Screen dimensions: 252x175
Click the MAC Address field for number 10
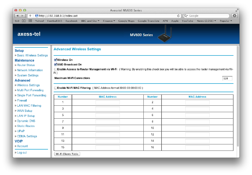click(197, 128)
